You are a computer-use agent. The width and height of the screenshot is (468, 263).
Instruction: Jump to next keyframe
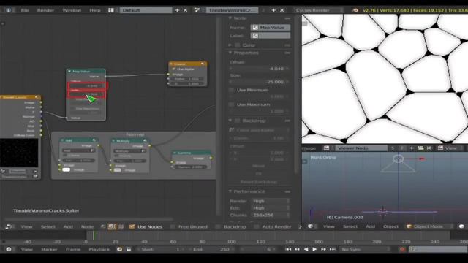[323, 249]
